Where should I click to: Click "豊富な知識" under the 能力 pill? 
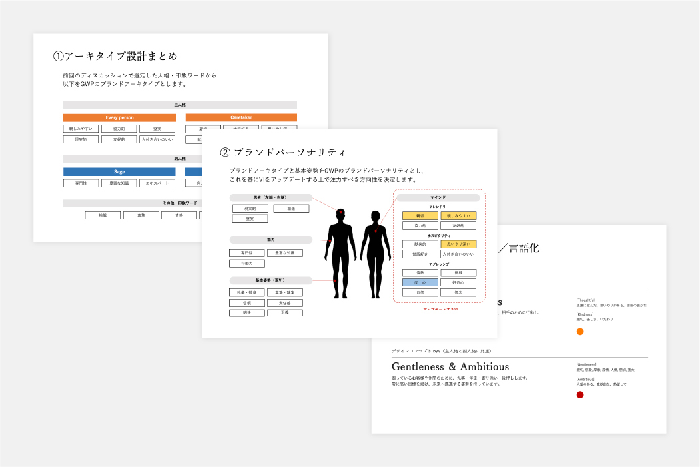[285, 253]
